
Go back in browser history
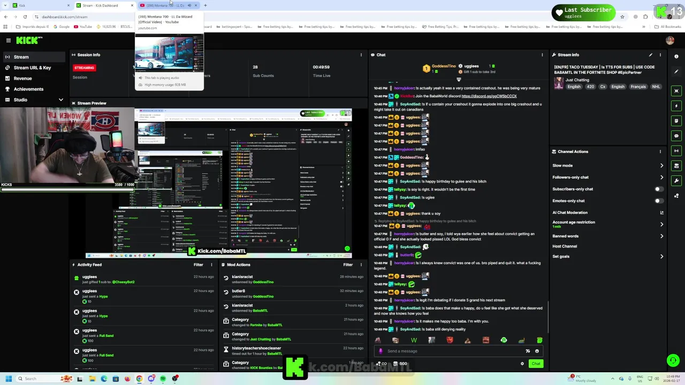point(5,17)
